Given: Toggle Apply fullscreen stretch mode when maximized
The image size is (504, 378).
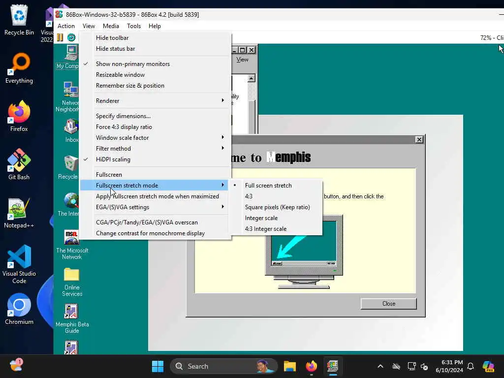Looking at the screenshot, I should 155,196.
